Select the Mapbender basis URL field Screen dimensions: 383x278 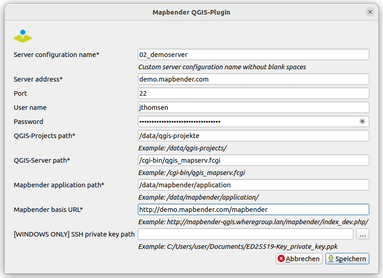(253, 209)
